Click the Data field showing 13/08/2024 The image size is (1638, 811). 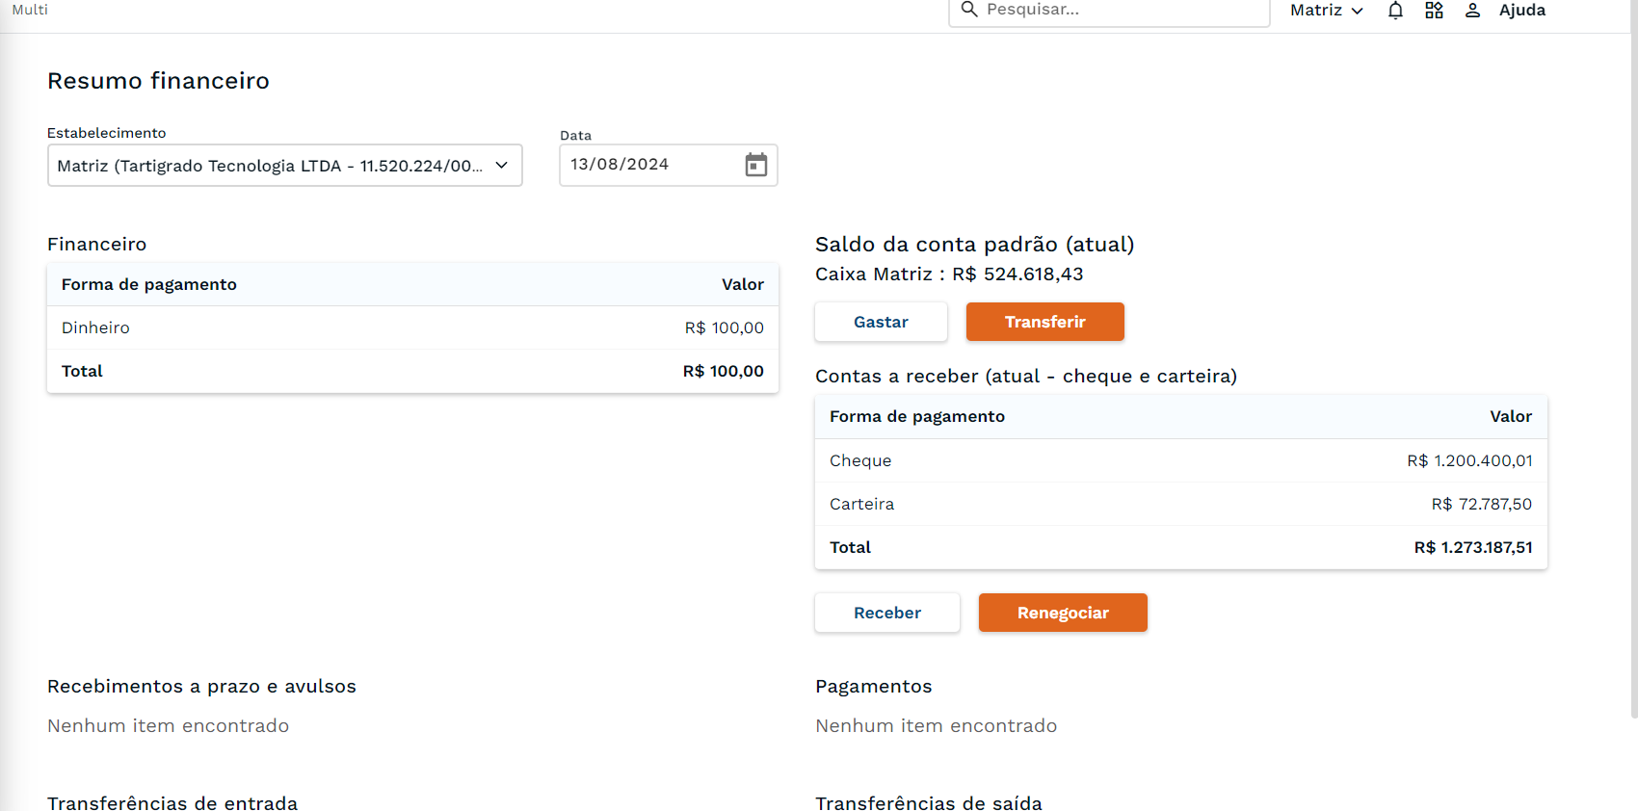tap(646, 165)
